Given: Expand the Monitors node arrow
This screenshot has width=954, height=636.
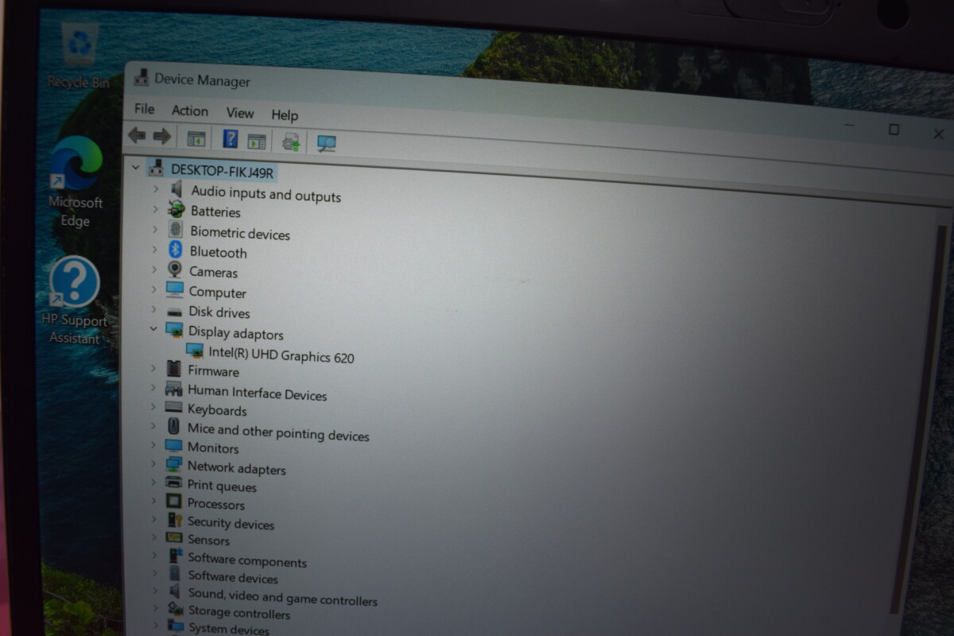Looking at the screenshot, I should coord(153,445).
